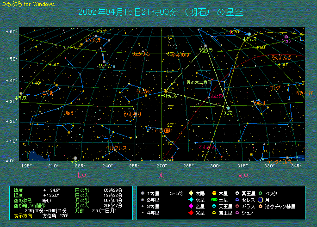
Task: Click the 195° azimuth label
Action: pos(26,166)
